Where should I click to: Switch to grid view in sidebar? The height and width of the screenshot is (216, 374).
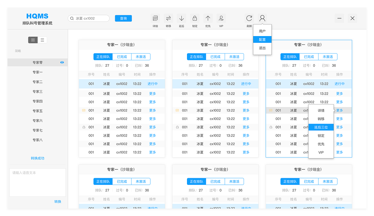(33, 40)
